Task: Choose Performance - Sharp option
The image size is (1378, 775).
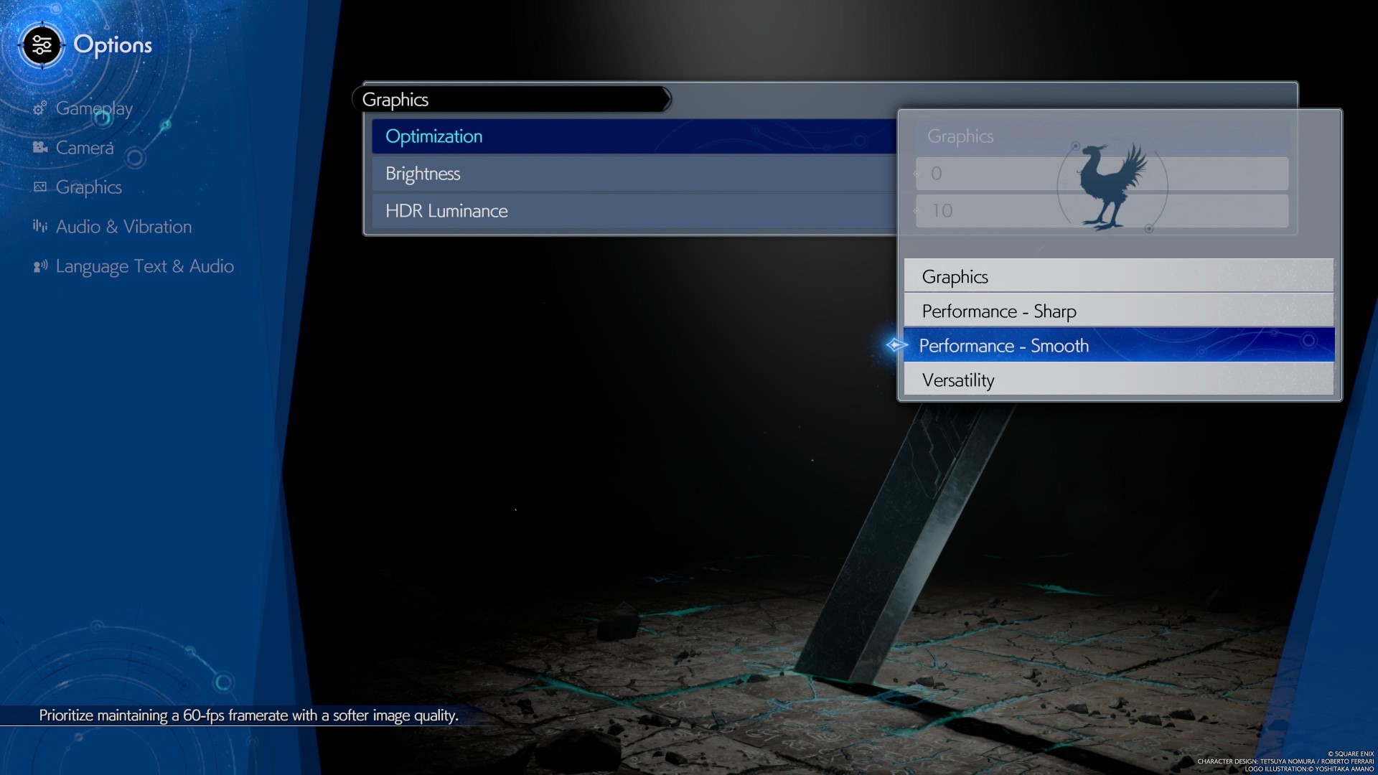Action: point(1118,311)
